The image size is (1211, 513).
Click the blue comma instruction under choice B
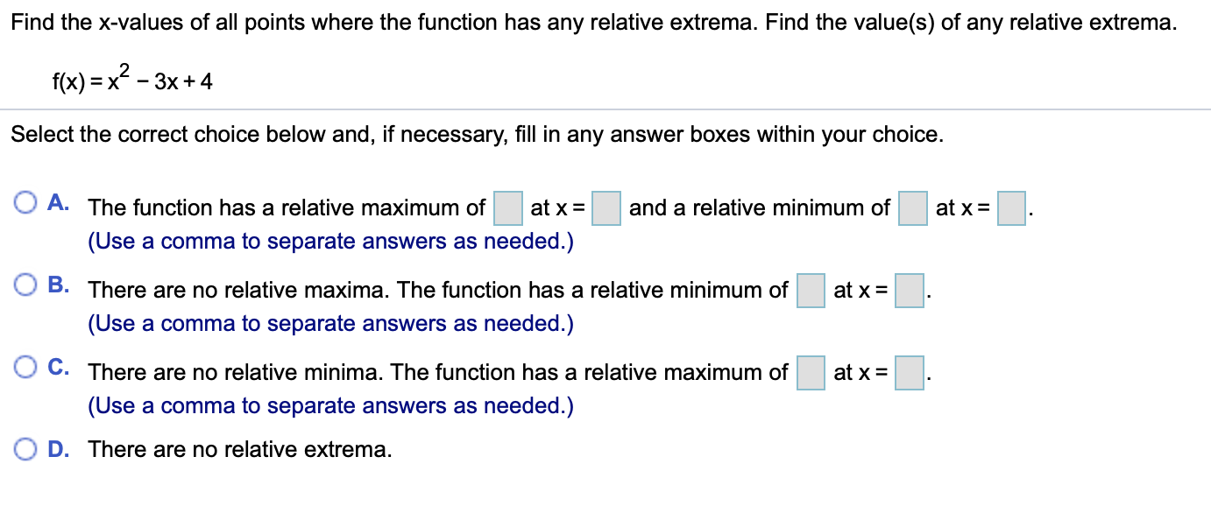(x=329, y=323)
